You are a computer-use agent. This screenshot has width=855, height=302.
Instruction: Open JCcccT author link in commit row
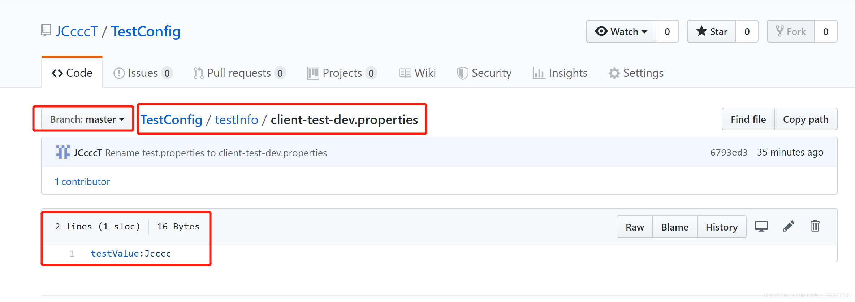[x=88, y=153]
